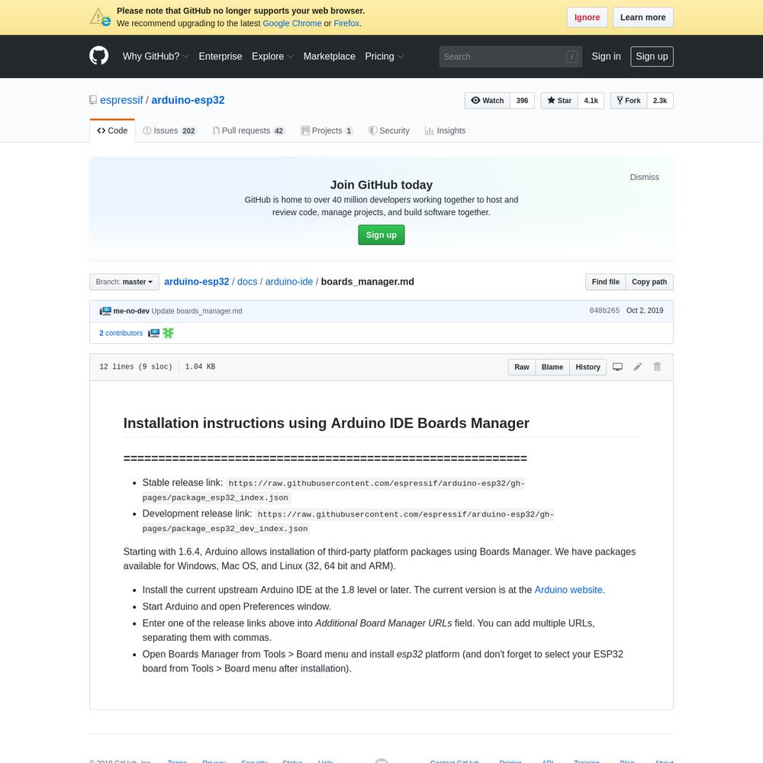
Task: Open the arduino-esp32 repository title link
Action: click(188, 100)
